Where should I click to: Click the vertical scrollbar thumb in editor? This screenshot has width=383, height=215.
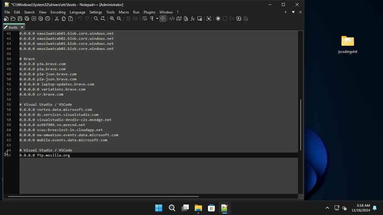pyautogui.click(x=300, y=125)
